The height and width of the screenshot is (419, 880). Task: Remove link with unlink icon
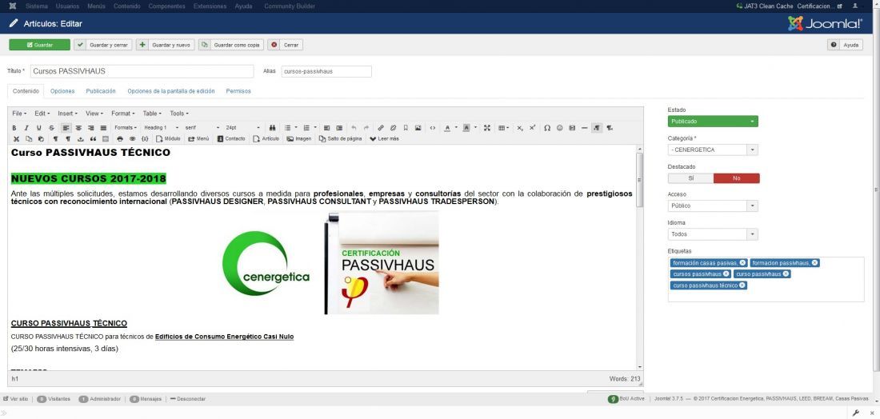pos(393,128)
